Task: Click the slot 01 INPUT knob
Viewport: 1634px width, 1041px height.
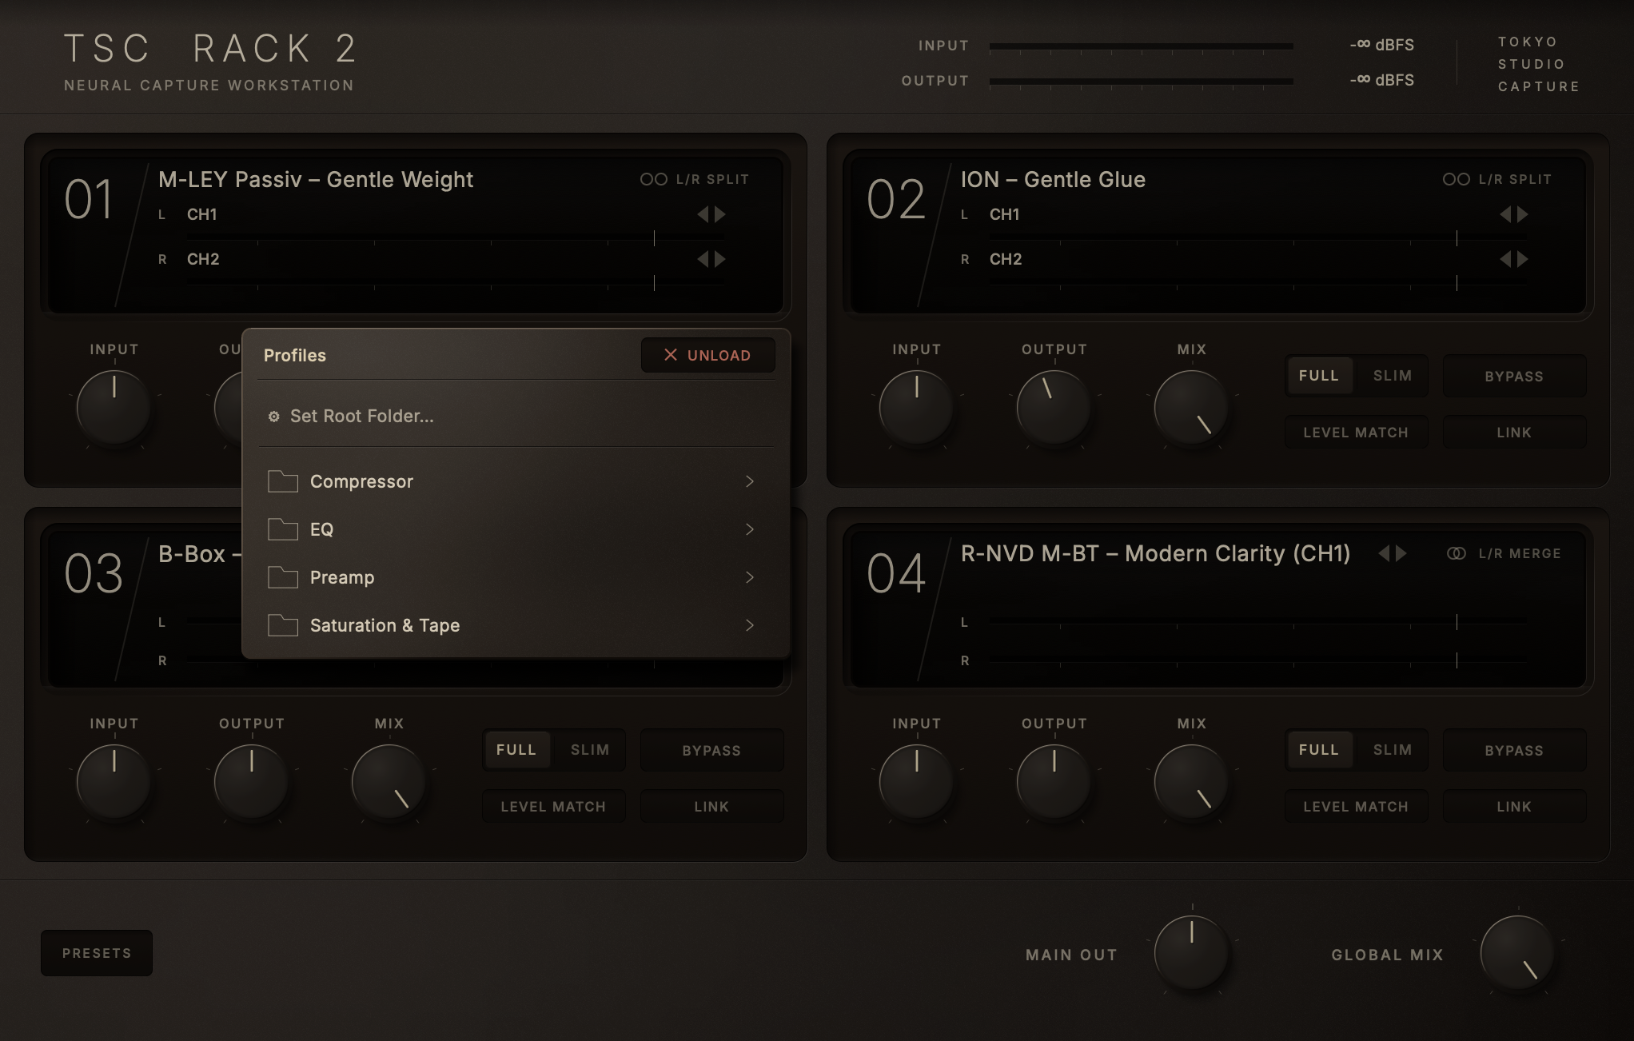Action: coord(114,407)
